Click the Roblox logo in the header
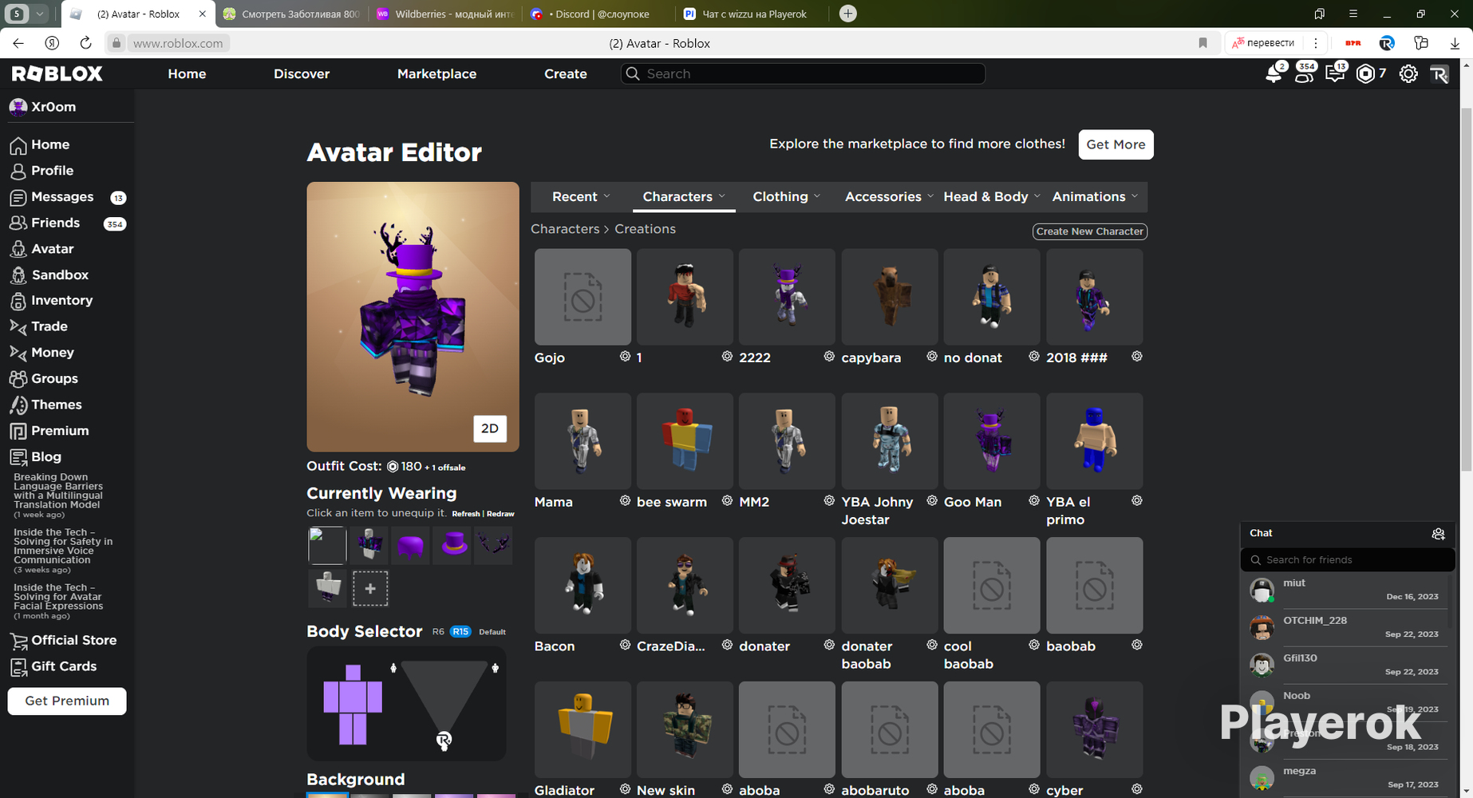The image size is (1473, 798). tap(57, 73)
